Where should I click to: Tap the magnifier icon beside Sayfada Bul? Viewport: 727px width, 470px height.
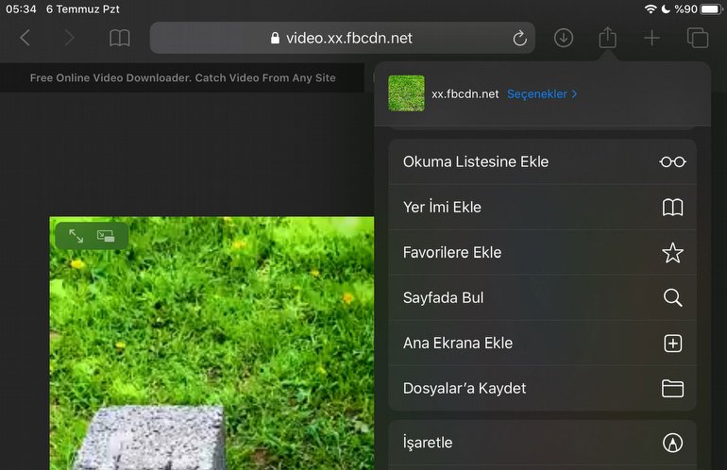click(x=673, y=297)
